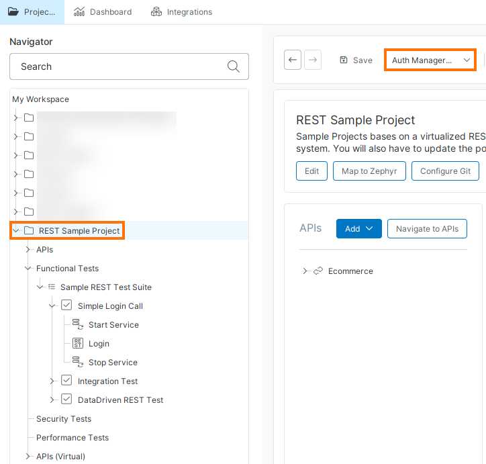This screenshot has height=464, width=486.
Task: Click the test suite list icon
Action: click(x=52, y=287)
